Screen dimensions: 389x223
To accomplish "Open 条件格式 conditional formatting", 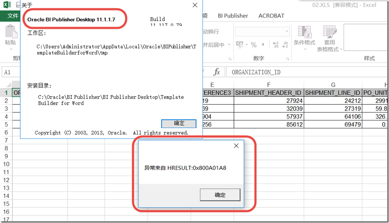I will tap(305, 38).
